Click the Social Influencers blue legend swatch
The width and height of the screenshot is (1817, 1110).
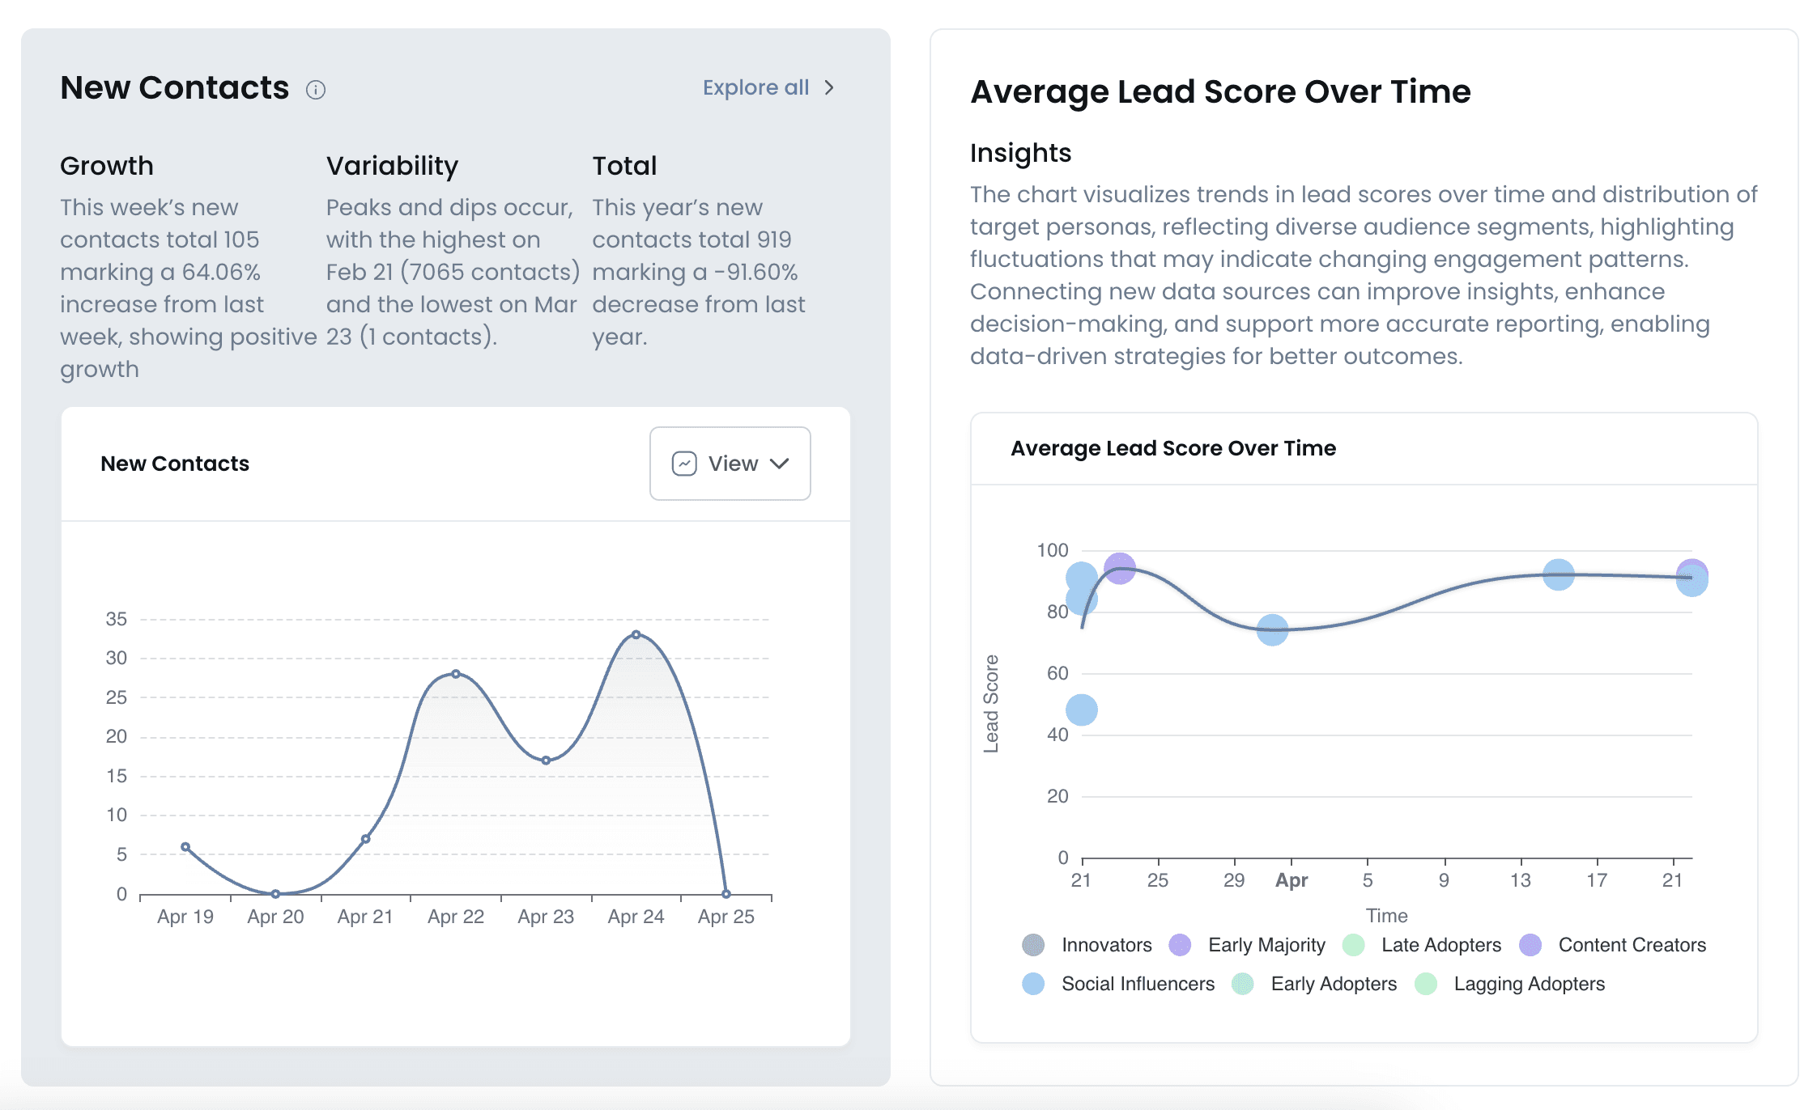1033,984
